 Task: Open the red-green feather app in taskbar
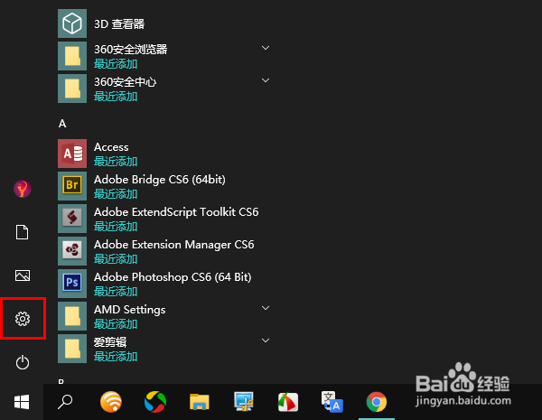(x=288, y=402)
